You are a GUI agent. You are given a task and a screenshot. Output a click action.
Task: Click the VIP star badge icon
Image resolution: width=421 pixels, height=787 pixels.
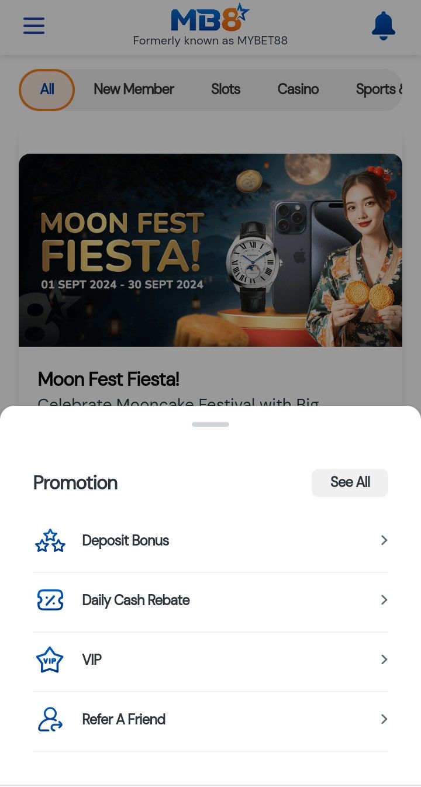50,660
